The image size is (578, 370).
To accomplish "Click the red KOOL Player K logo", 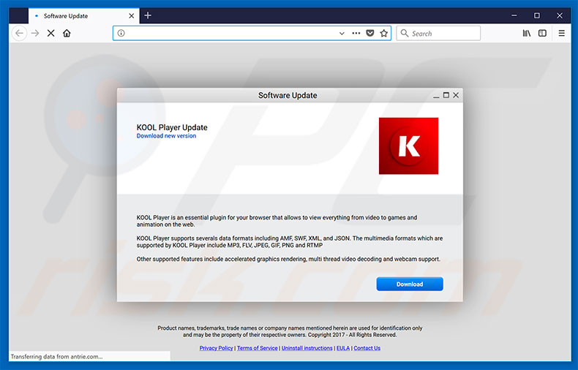I will point(408,146).
